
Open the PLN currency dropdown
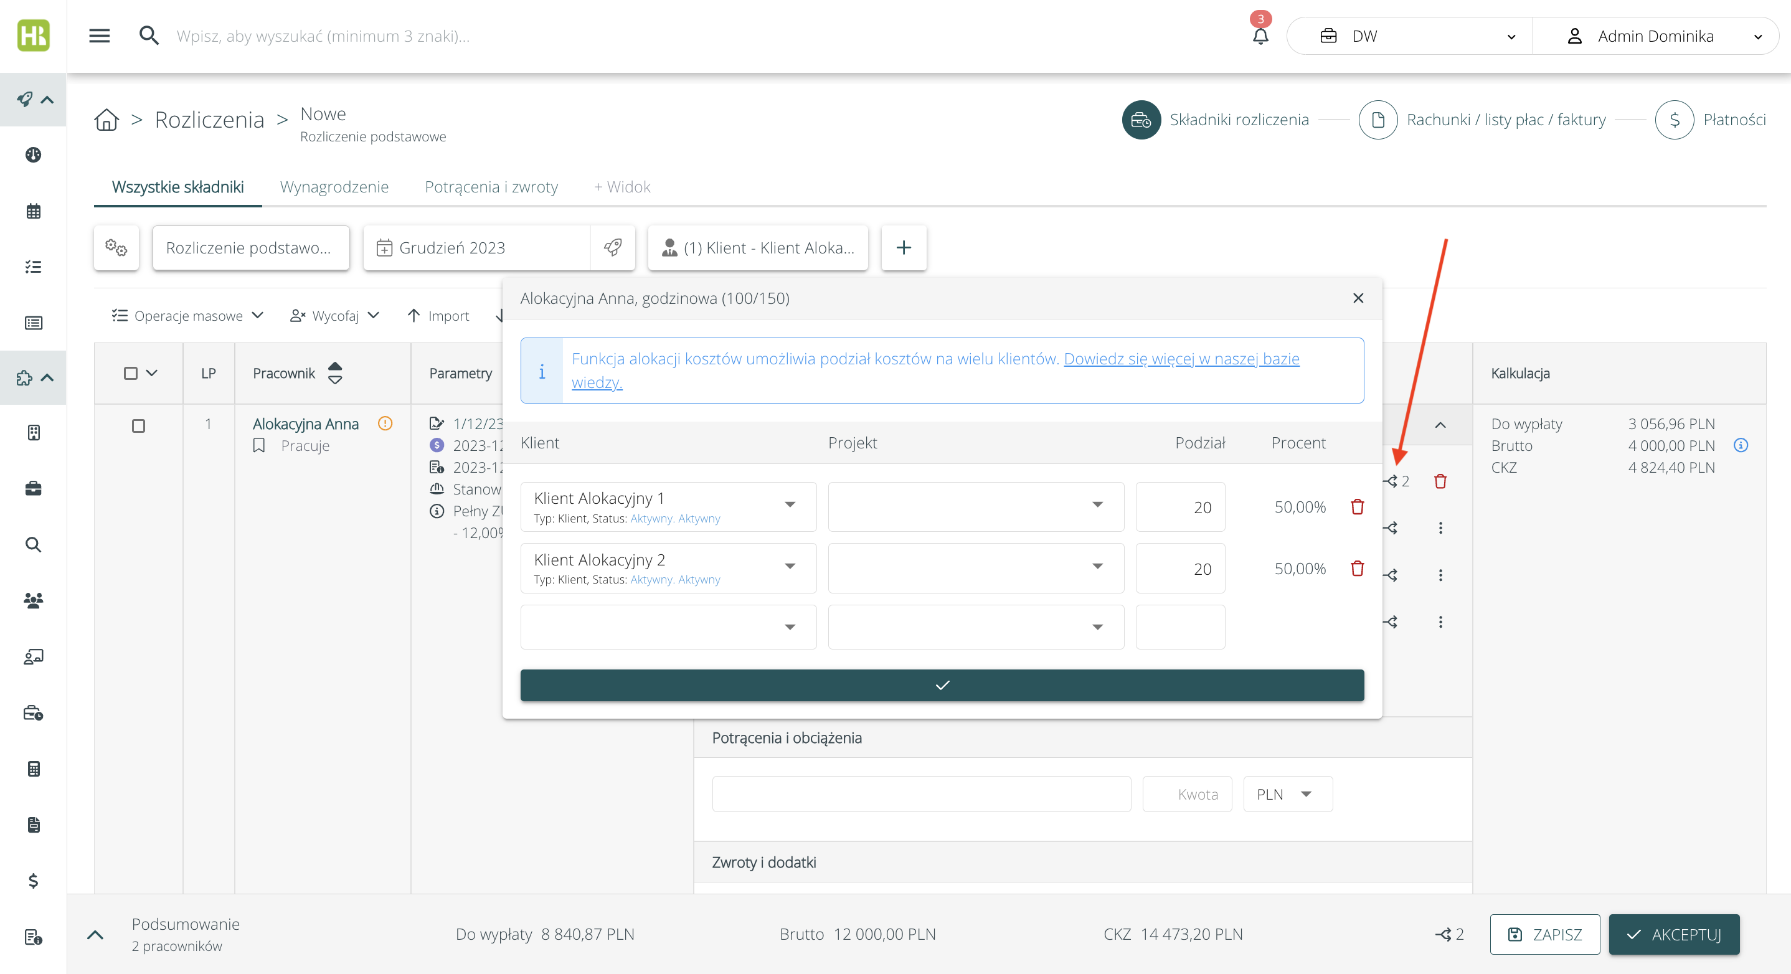[x=1287, y=794]
